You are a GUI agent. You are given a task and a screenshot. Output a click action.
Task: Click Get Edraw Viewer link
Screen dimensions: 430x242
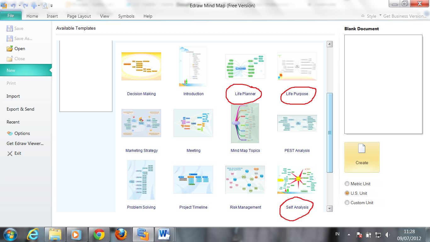click(x=25, y=143)
